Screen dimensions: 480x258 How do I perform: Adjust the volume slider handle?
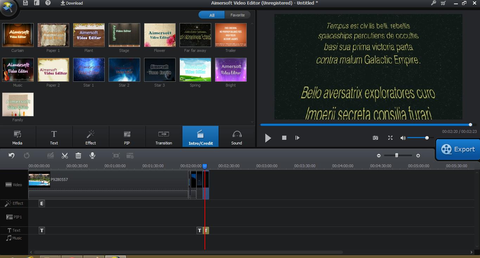point(427,138)
